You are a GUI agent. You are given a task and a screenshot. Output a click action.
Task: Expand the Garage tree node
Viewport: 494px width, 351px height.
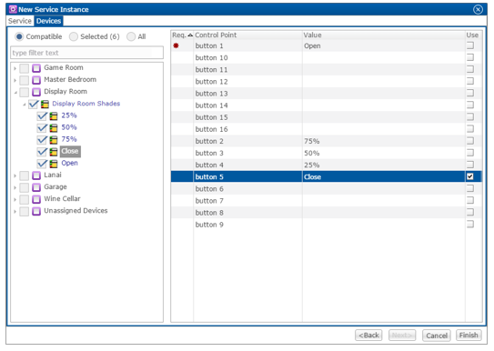pyautogui.click(x=15, y=187)
